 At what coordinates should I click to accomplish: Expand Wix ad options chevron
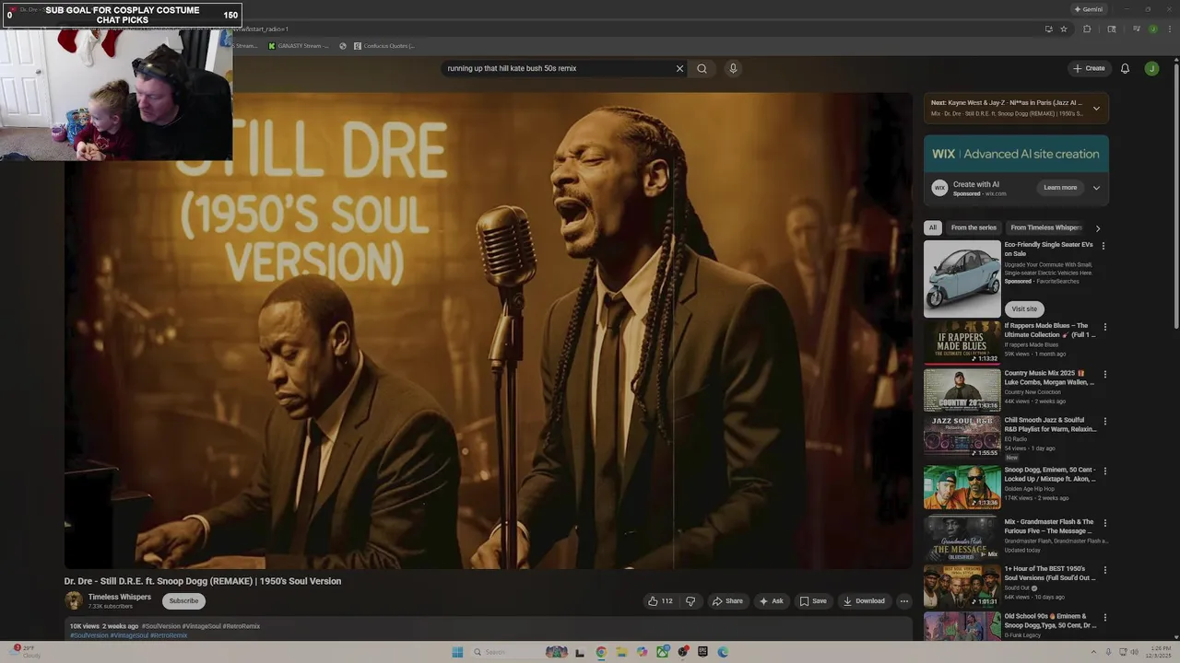[1096, 188]
